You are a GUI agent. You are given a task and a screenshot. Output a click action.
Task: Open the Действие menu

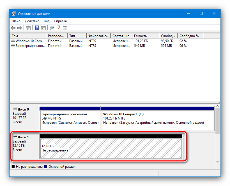pos(32,21)
